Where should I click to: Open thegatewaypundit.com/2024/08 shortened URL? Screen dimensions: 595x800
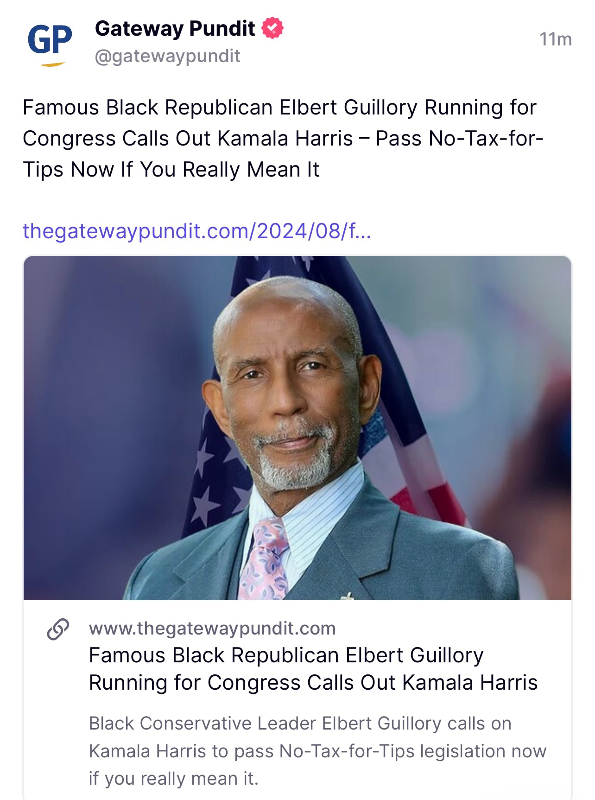(197, 231)
